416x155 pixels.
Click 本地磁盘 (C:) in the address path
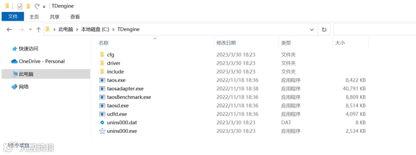[x=95, y=30]
